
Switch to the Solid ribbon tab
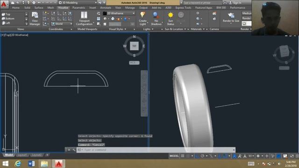click(27, 7)
